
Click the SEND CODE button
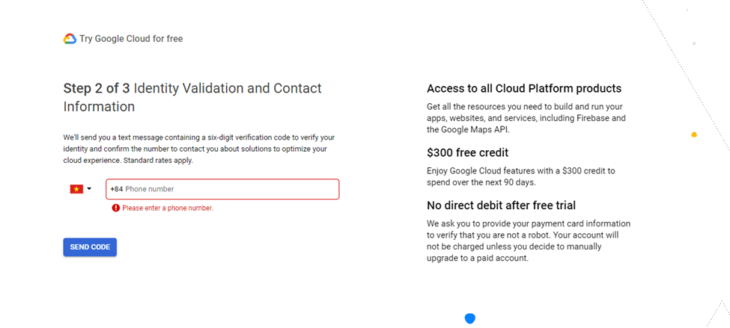pyautogui.click(x=90, y=247)
